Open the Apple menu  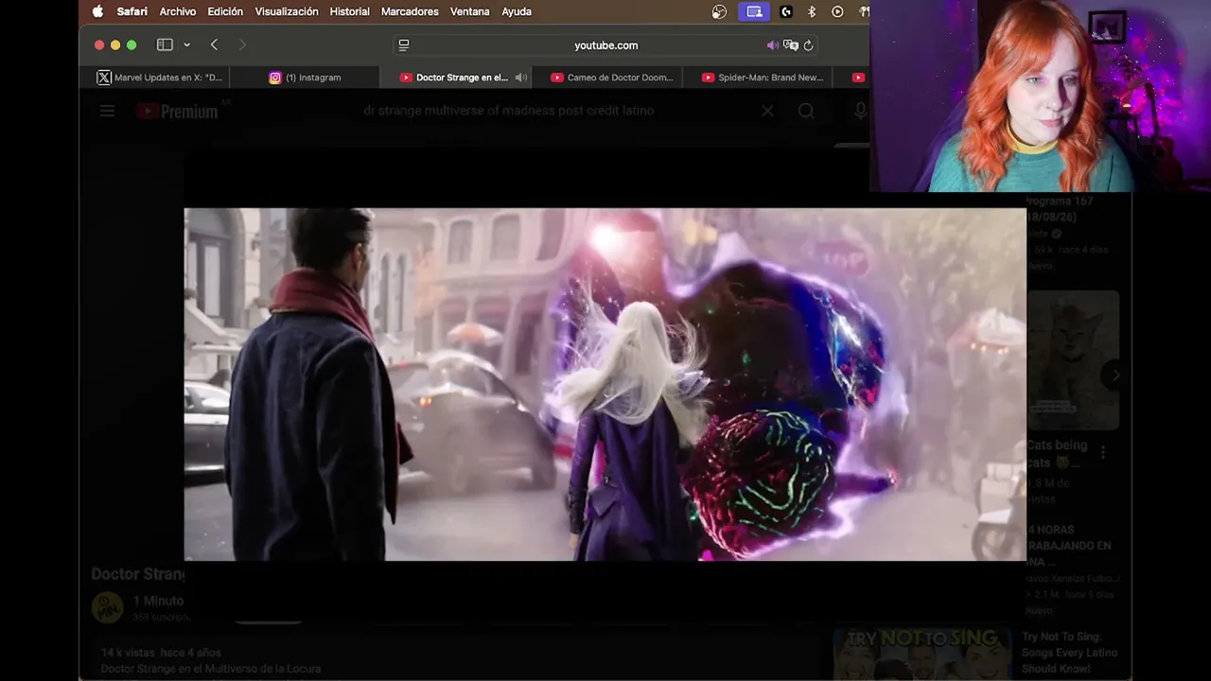click(x=97, y=11)
